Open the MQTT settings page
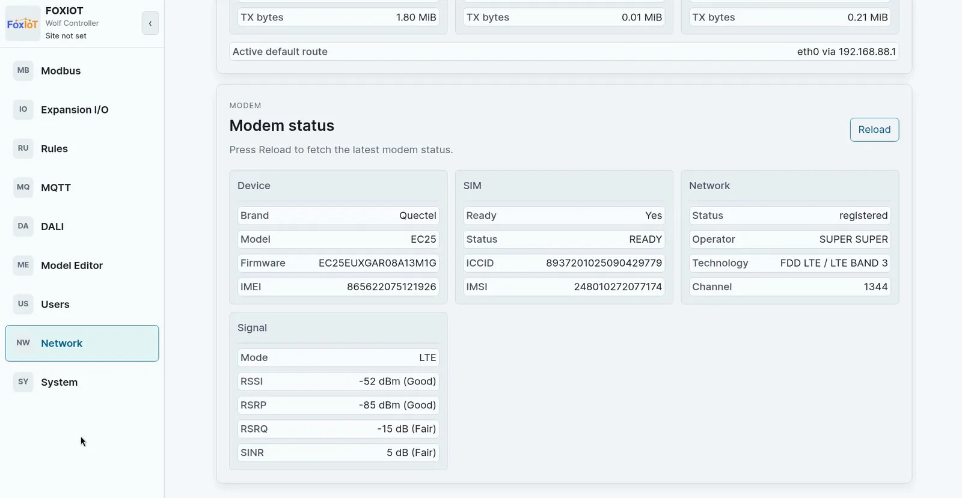This screenshot has height=498, width=962. (x=82, y=188)
